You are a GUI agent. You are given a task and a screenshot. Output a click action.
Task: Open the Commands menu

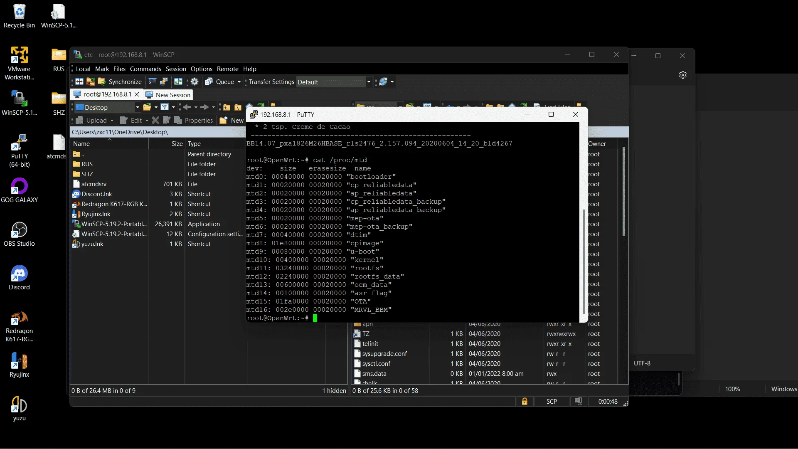145,69
